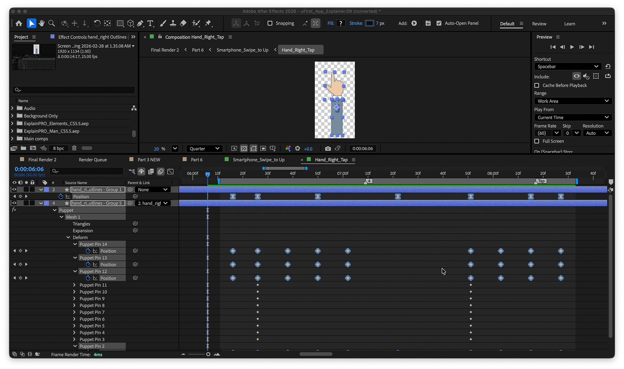The image size is (624, 369).
Task: Check Cache Before Playback option
Action: tap(537, 85)
